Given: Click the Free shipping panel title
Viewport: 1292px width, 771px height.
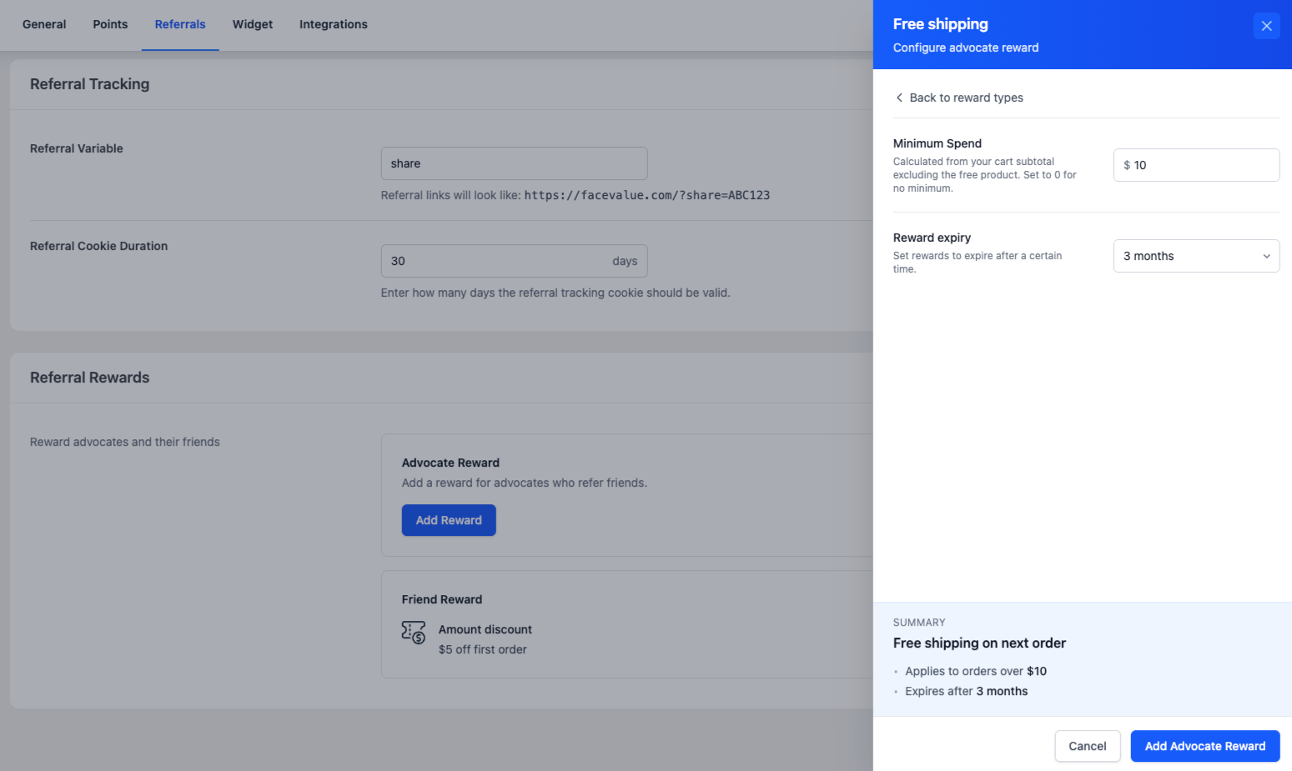Looking at the screenshot, I should click(940, 24).
